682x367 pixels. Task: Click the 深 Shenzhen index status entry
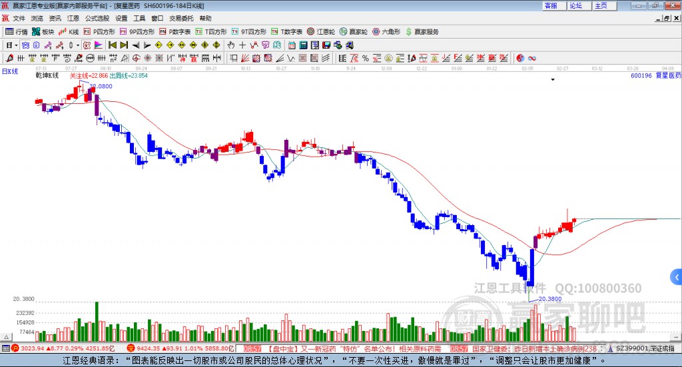(x=180, y=348)
